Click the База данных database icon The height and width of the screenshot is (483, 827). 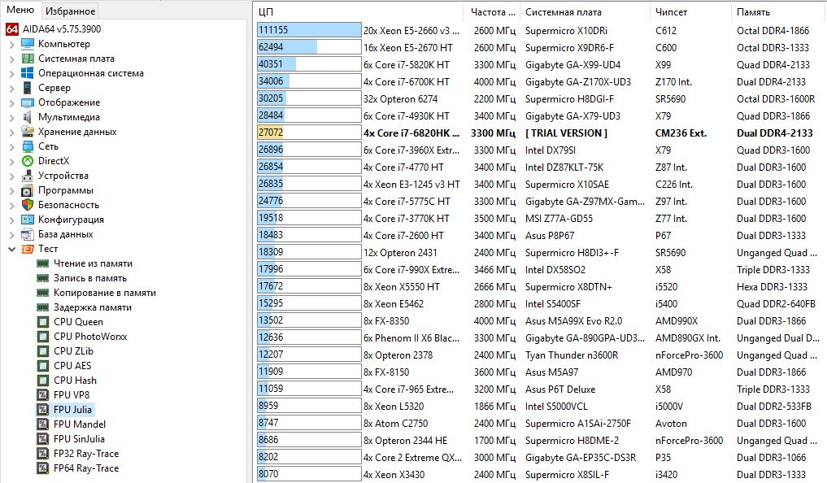pos(28,234)
